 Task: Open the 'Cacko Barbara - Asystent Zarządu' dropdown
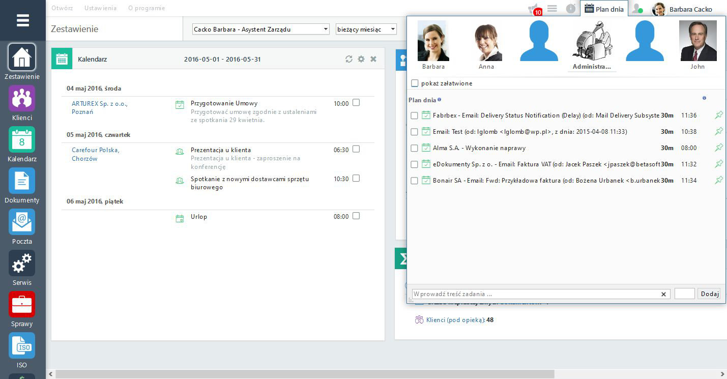(x=261, y=30)
